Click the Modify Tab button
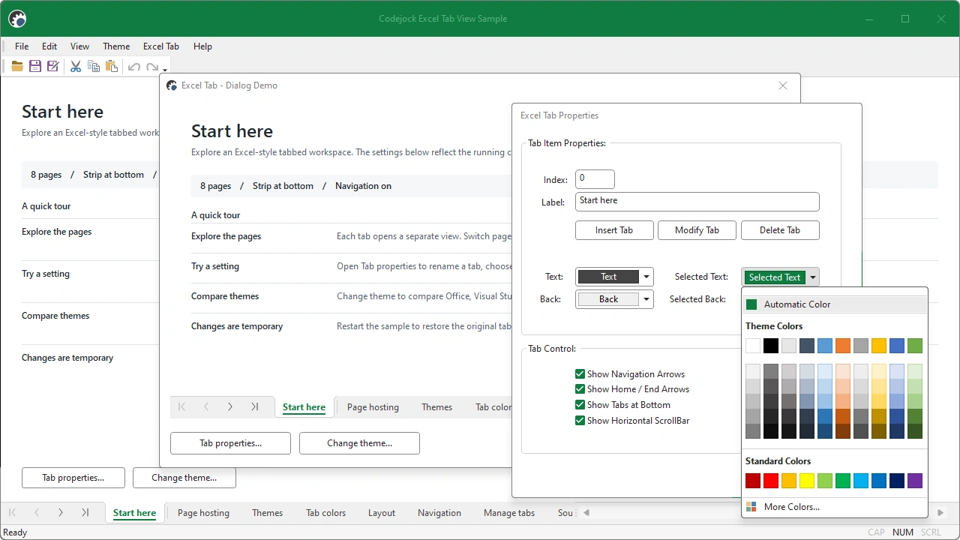 [697, 230]
